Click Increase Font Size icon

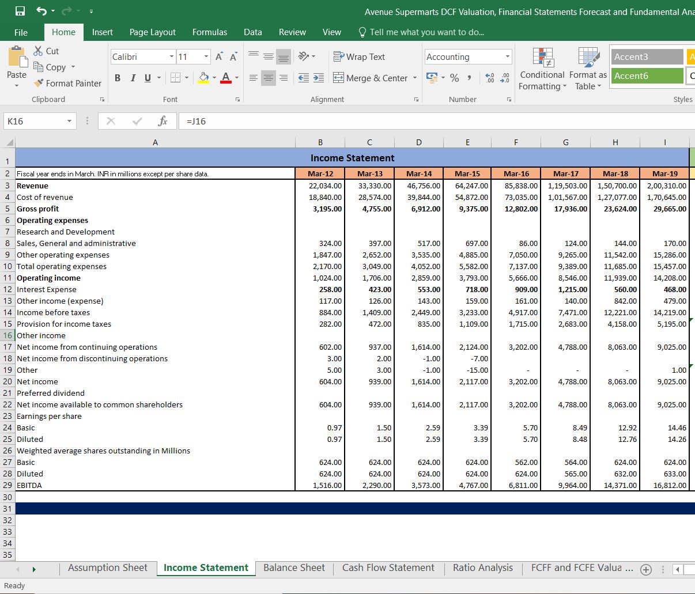pyautogui.click(x=220, y=56)
